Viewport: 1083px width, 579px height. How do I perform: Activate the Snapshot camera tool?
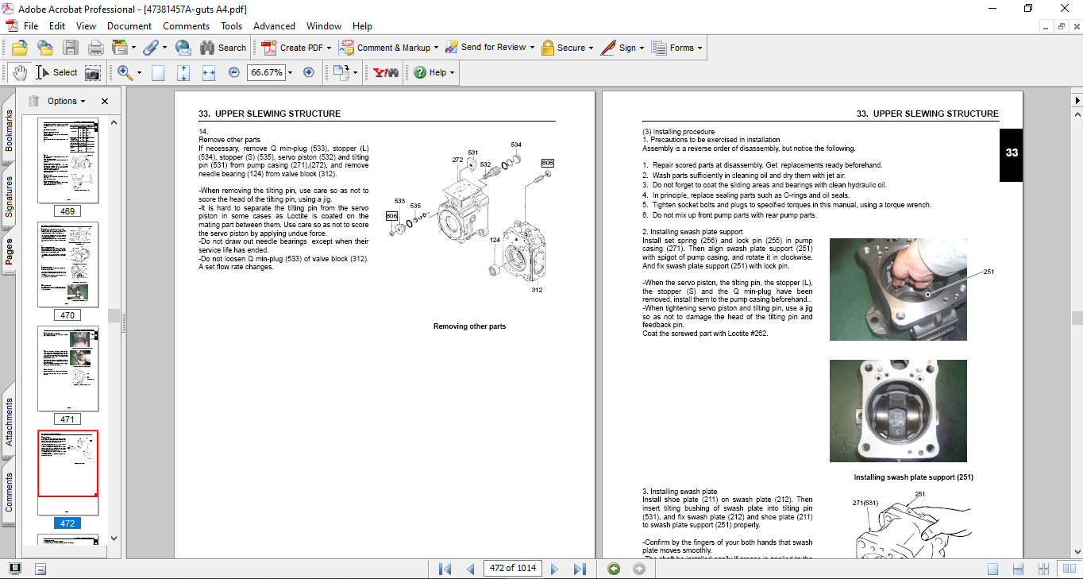(x=93, y=72)
